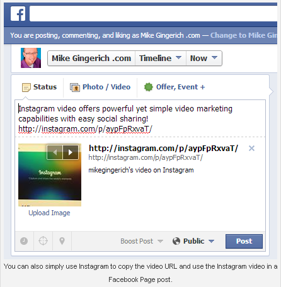This screenshot has width=281, height=287.
Task: Click the blue Post button
Action: (244, 241)
